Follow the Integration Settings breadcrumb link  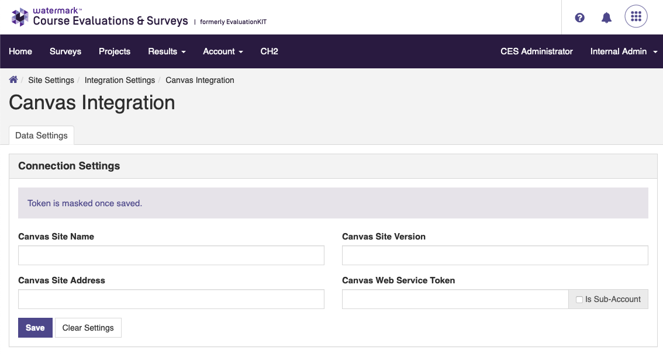tap(120, 80)
